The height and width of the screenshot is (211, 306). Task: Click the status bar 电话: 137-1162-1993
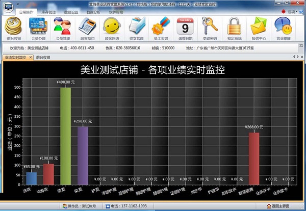click(x=126, y=206)
